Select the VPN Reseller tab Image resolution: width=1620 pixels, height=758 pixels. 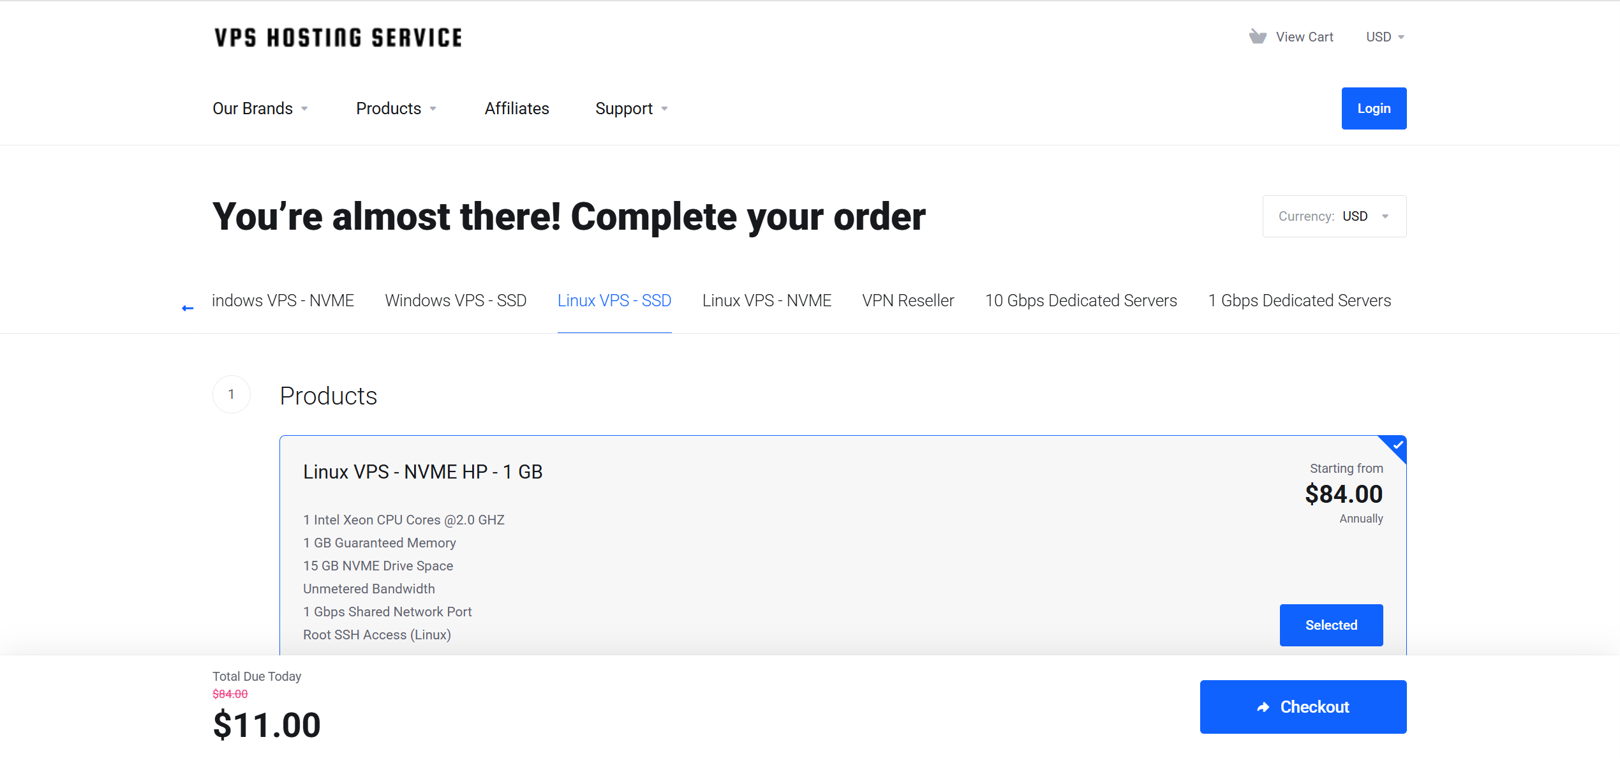(908, 301)
